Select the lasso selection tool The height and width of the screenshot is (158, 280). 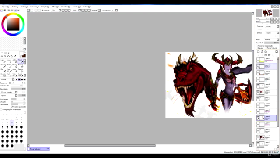click(5, 54)
